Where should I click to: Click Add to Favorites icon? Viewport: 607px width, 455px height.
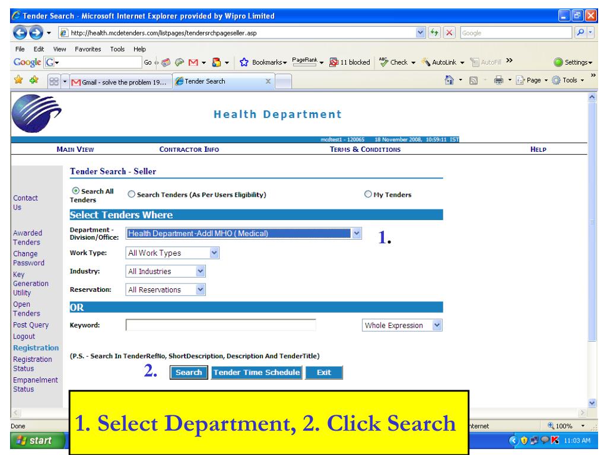34,80
